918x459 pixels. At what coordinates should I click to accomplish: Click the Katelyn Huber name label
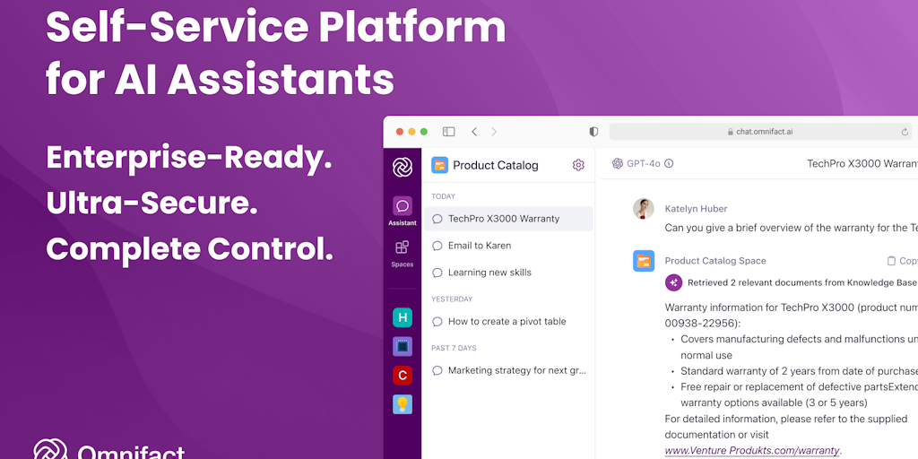[696, 208]
